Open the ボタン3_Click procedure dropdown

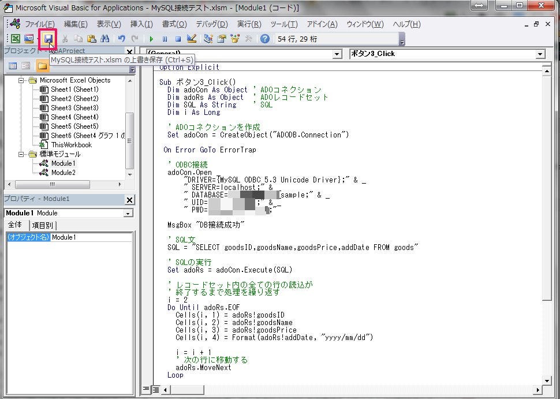540,54
